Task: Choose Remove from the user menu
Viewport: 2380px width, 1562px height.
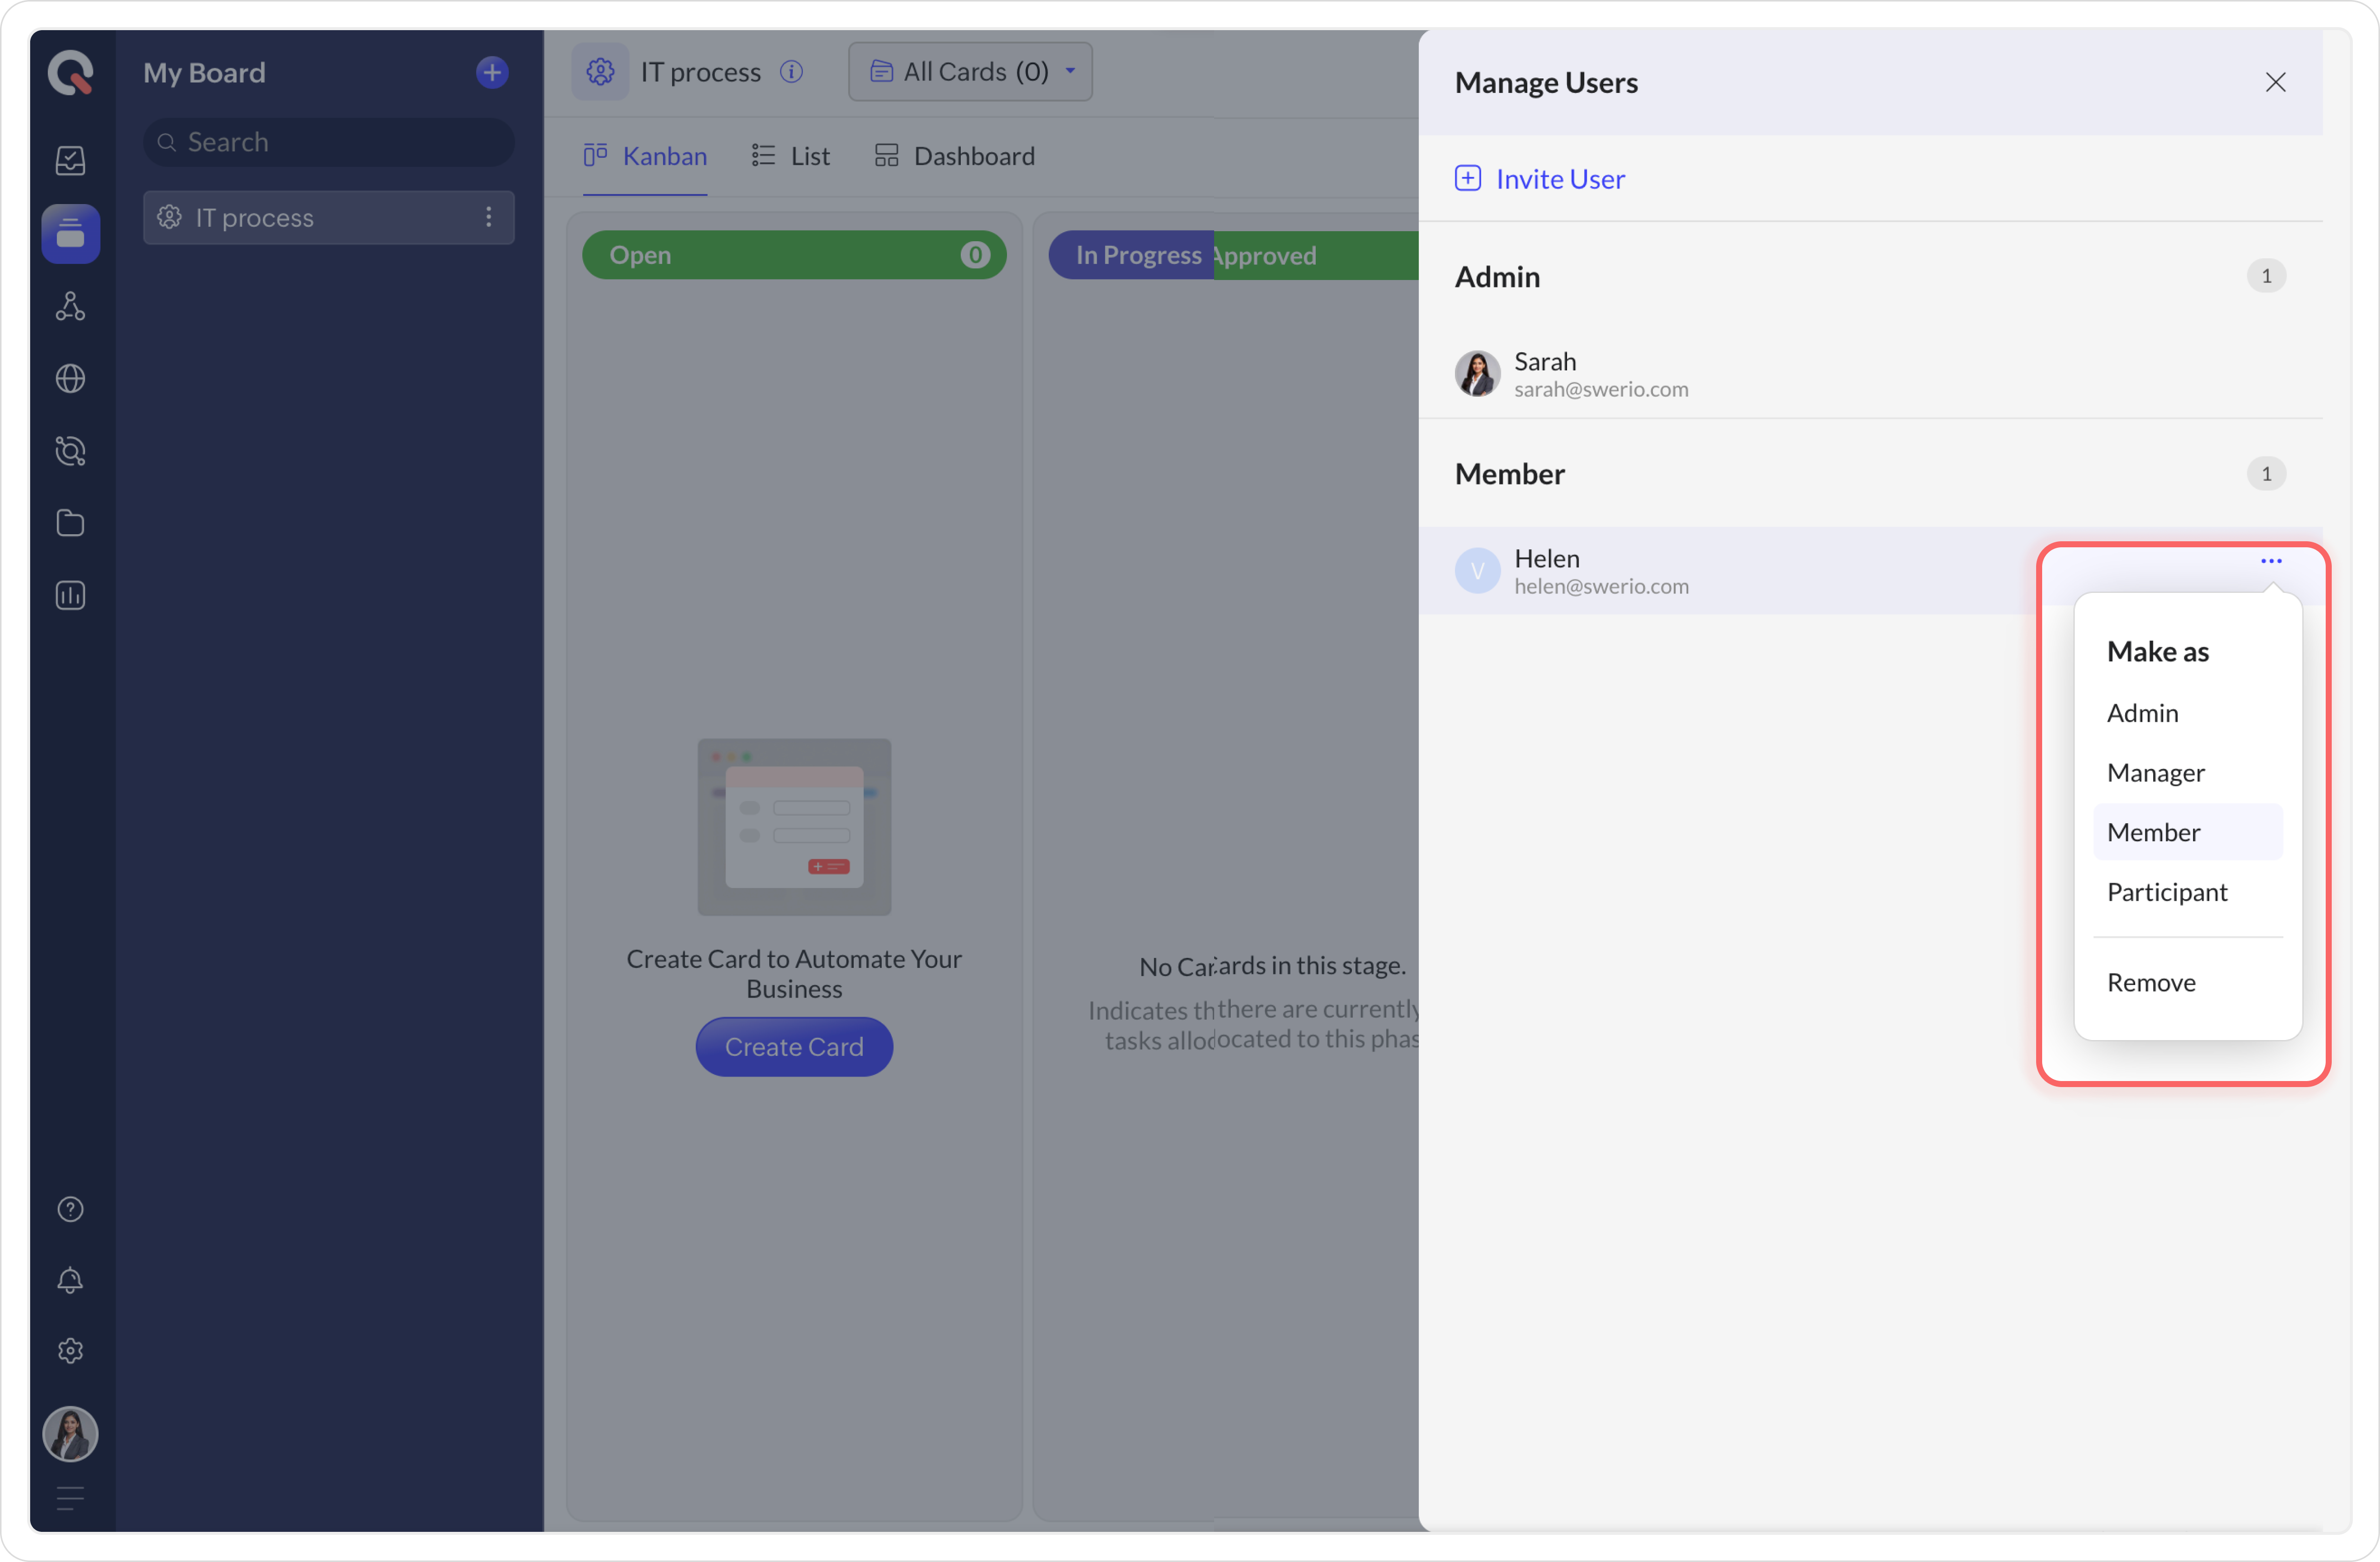Action: click(x=2151, y=983)
